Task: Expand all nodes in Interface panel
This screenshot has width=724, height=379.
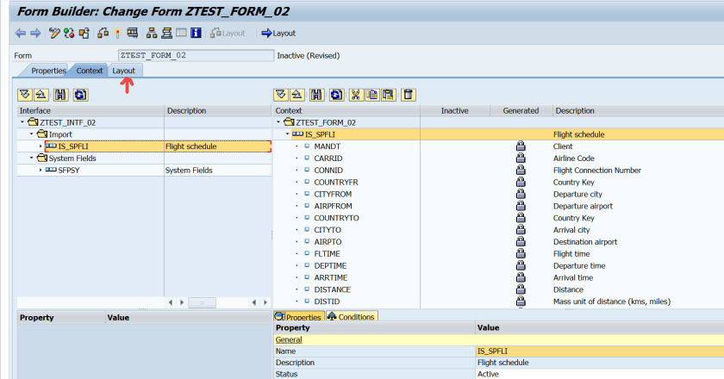Action: [x=25, y=95]
